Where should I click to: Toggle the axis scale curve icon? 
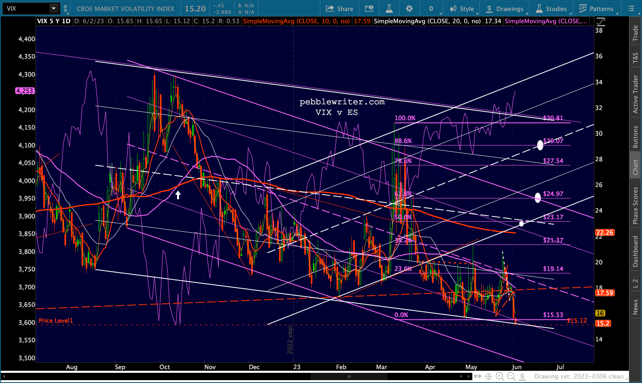pos(600,22)
